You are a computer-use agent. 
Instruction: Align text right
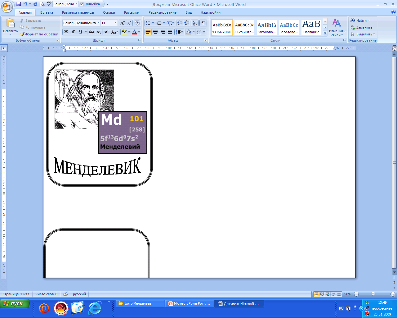coord(163,32)
